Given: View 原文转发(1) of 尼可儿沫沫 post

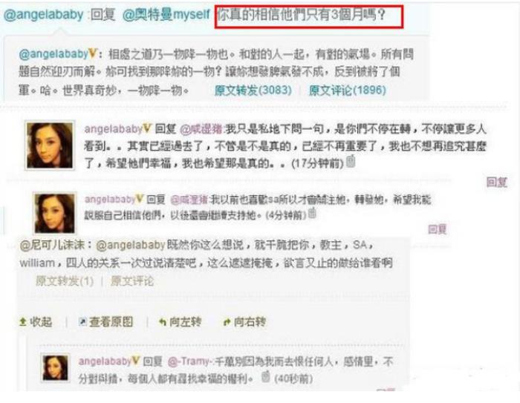Looking at the screenshot, I should pyautogui.click(x=65, y=281).
